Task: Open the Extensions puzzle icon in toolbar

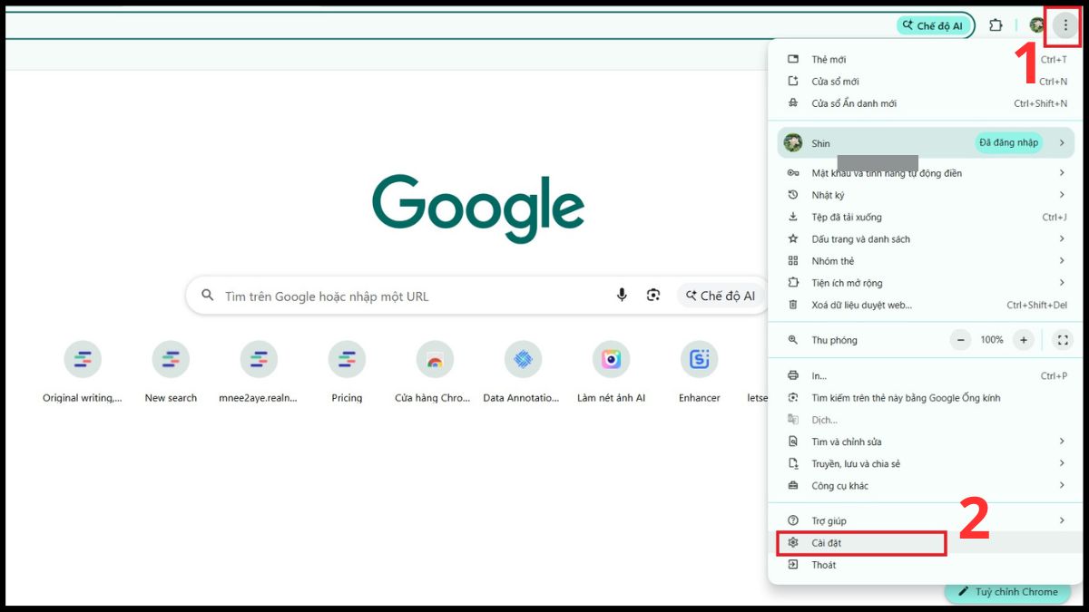Action: [x=996, y=25]
